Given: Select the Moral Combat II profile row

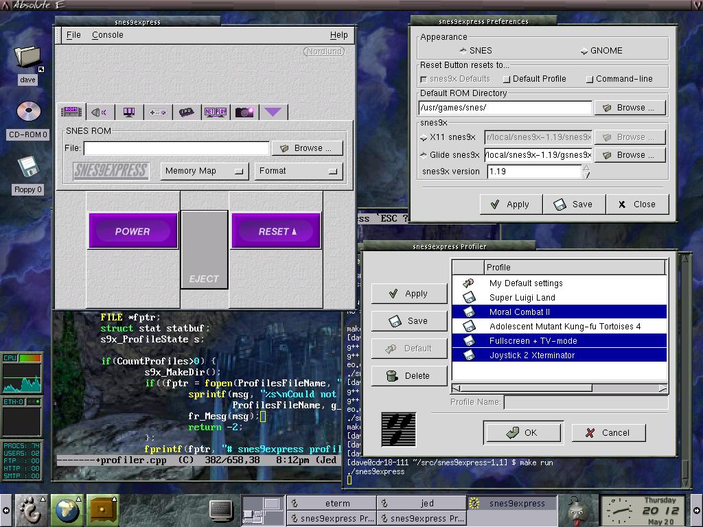Looking at the screenshot, I should click(560, 312).
